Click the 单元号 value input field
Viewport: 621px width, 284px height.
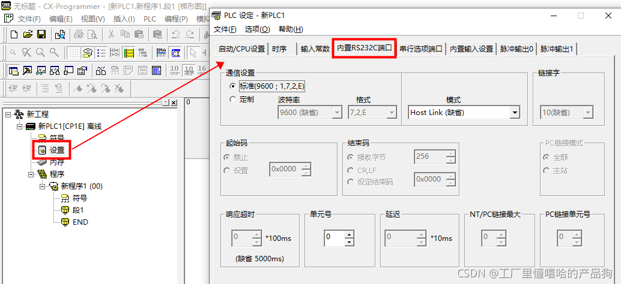333,238
